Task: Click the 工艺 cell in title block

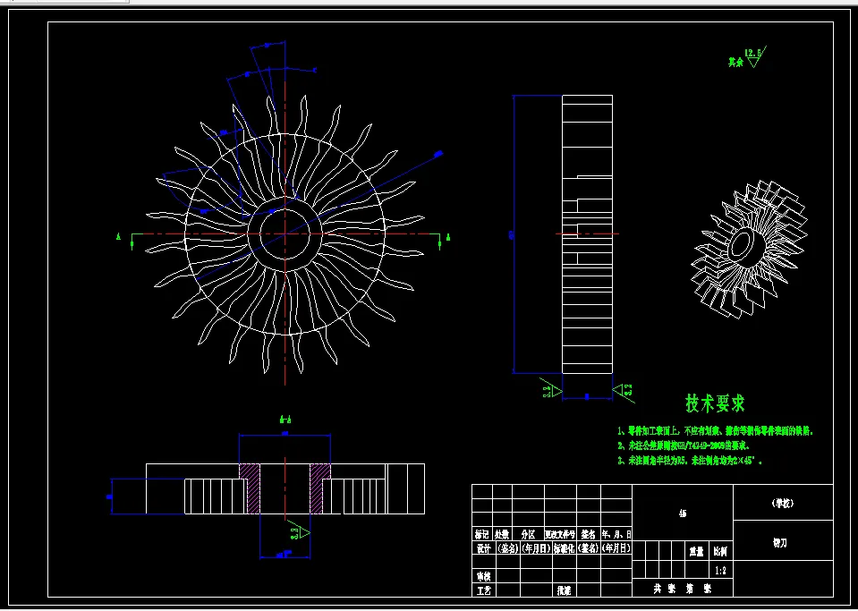Action: tap(484, 590)
